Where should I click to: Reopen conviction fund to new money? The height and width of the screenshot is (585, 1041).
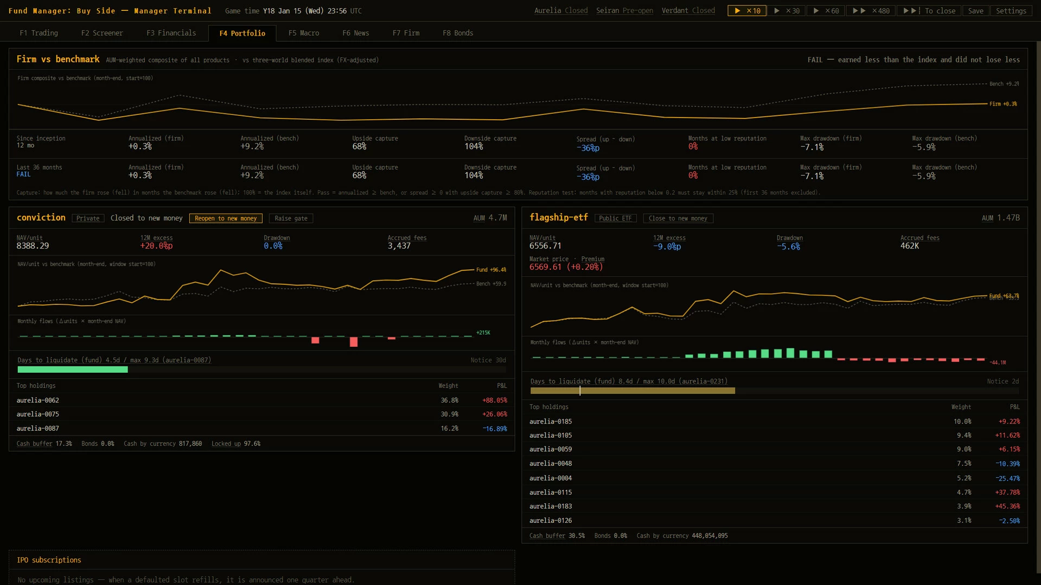226,218
